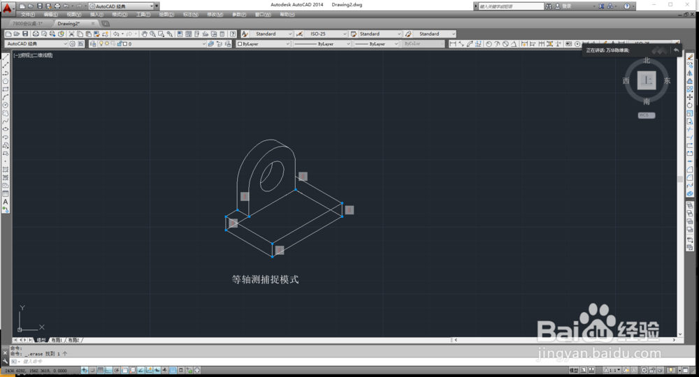Open the AutoCAD 经典 workspace dropdown in title bar
Viewport: 699px width, 377px height.
pos(121,6)
